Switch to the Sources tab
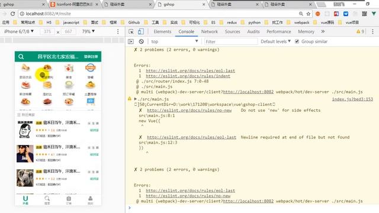Viewport: 379px width, 213px height. point(233,31)
